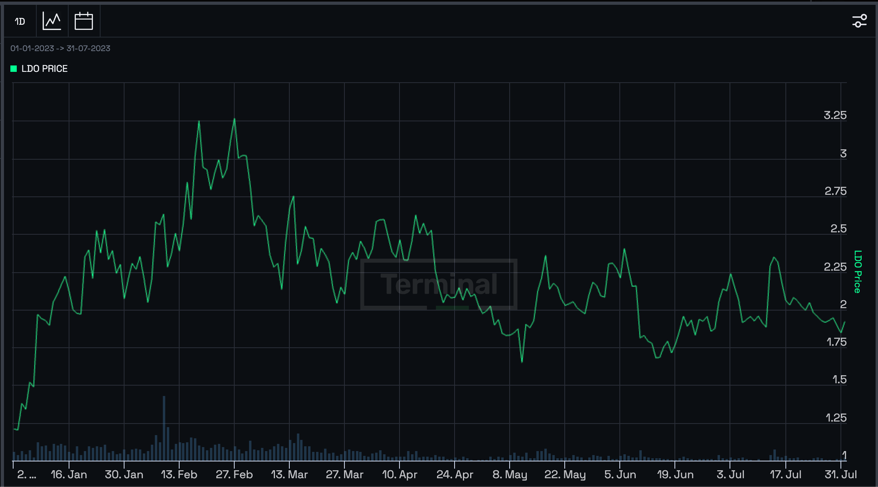Click the 3.25 price axis value

[x=835, y=115]
